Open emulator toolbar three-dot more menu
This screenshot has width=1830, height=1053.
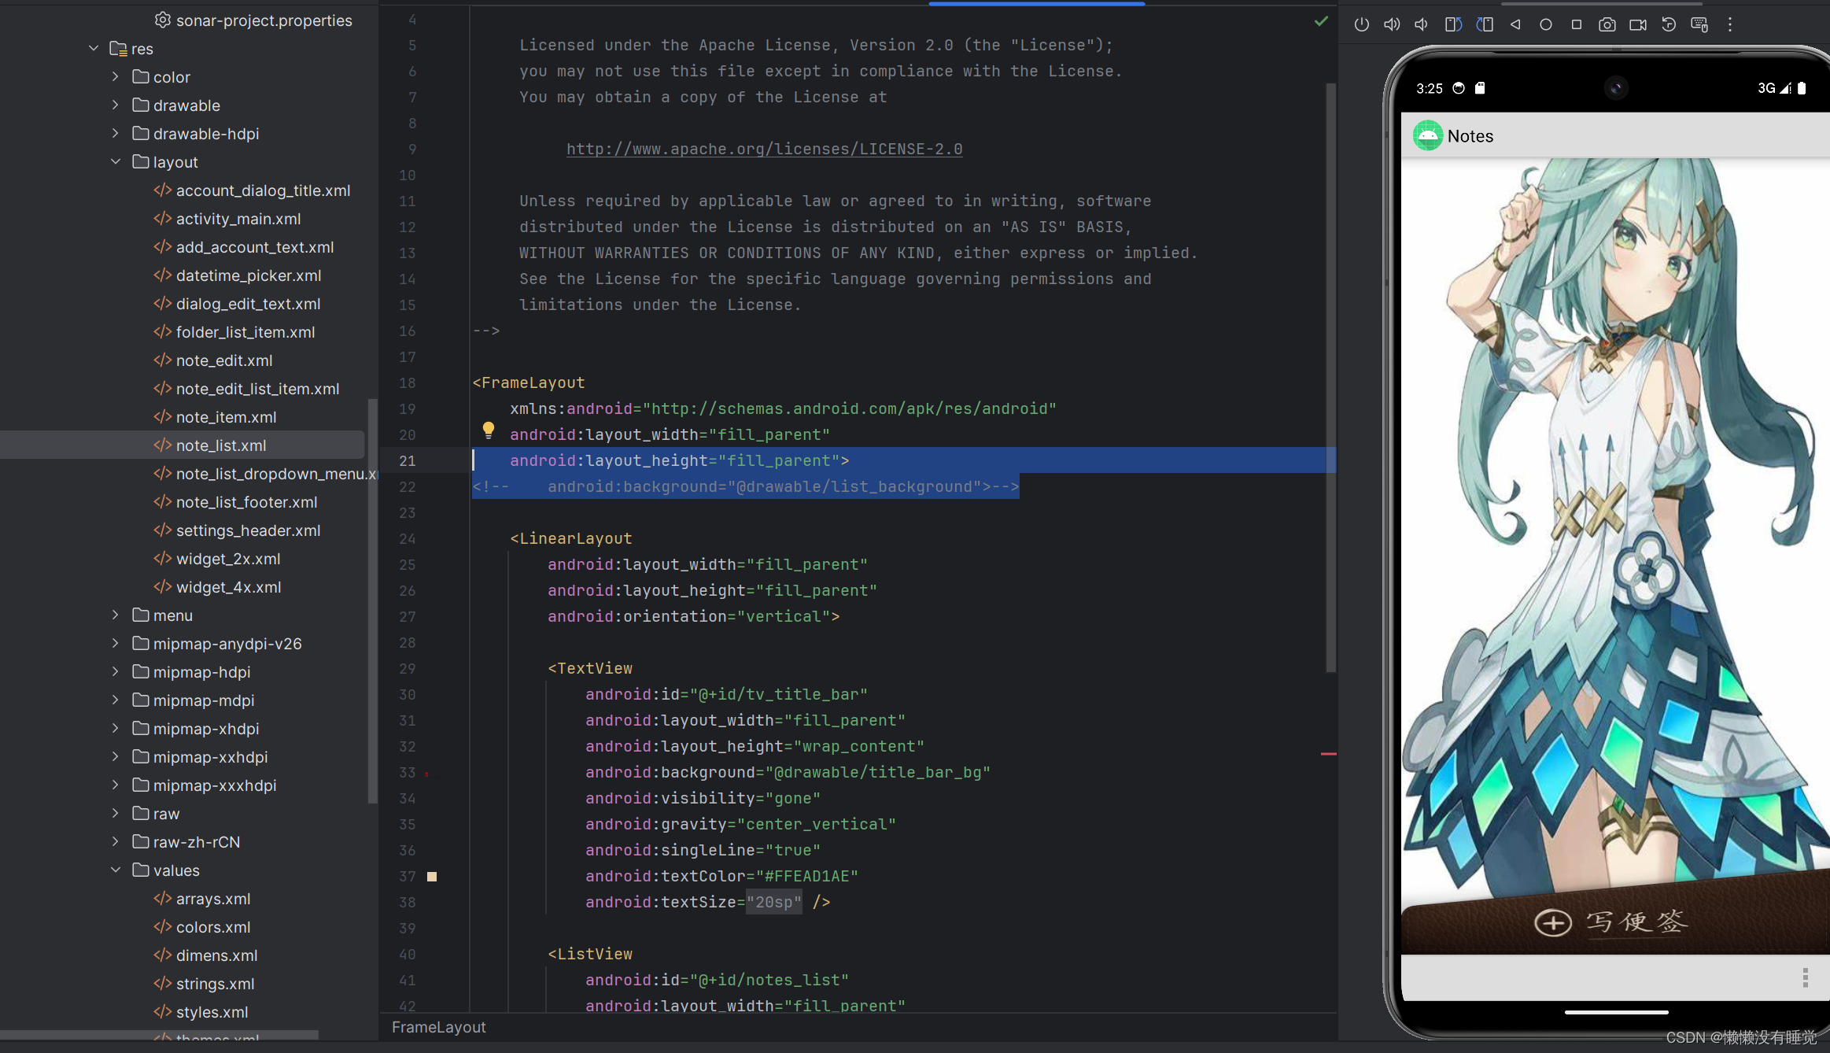1729,24
